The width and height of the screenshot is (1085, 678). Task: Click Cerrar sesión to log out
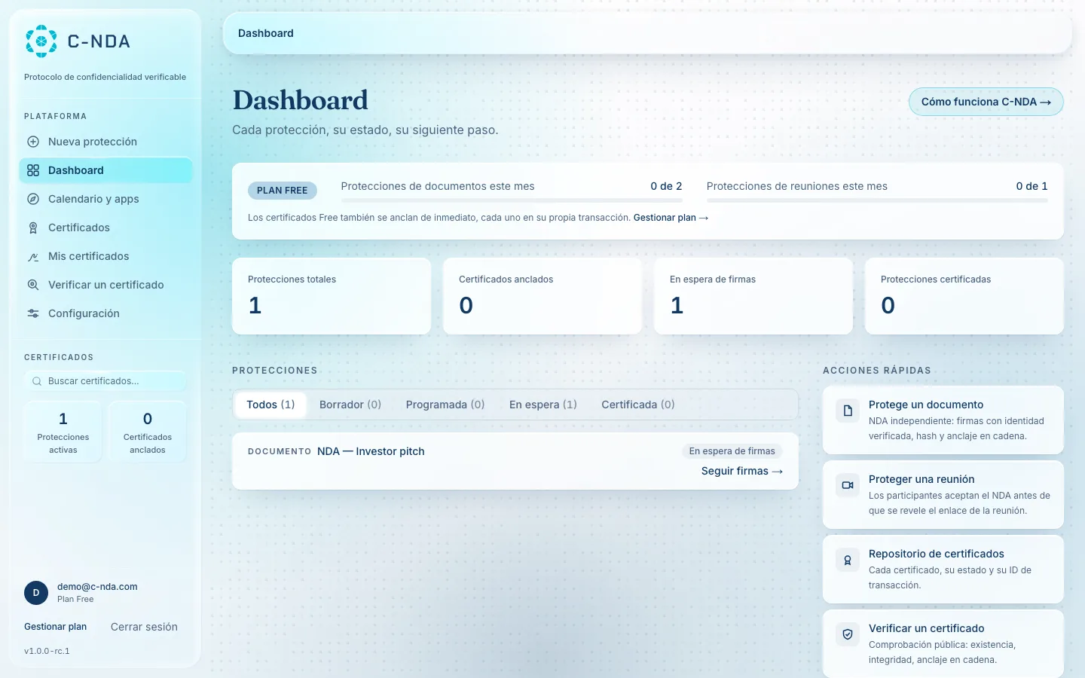click(144, 627)
